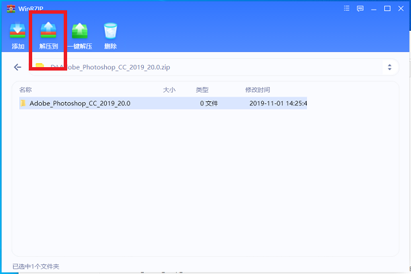The height and width of the screenshot is (274, 411).
Task: Open the feedback chat bubble icon
Action: click(360, 9)
